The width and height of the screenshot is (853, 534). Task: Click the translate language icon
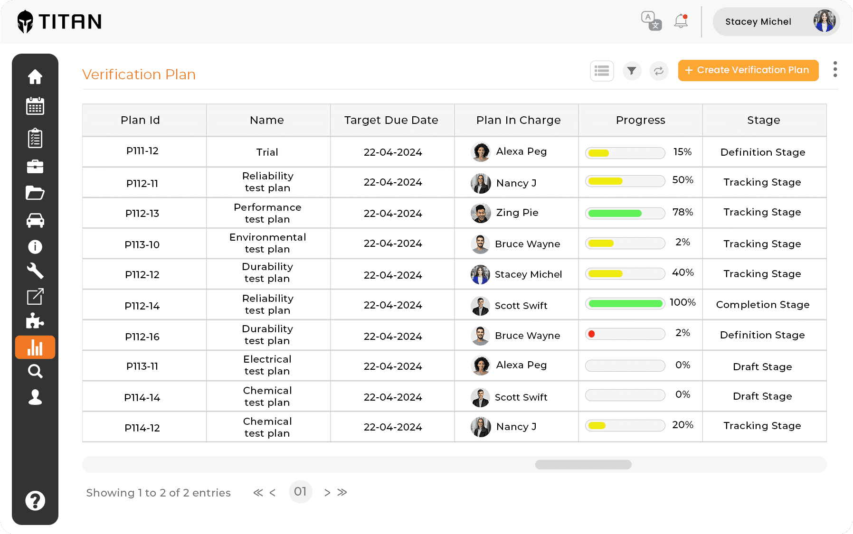(x=651, y=21)
